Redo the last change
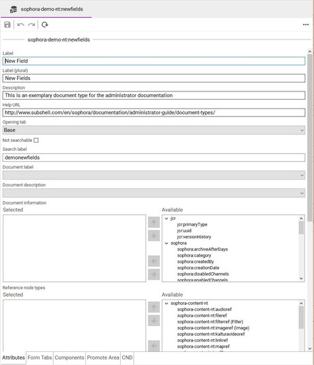Image resolution: width=314 pixels, height=365 pixels. 31,25
